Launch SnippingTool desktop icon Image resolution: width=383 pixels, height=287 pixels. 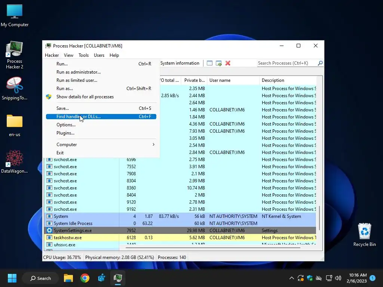click(x=15, y=88)
